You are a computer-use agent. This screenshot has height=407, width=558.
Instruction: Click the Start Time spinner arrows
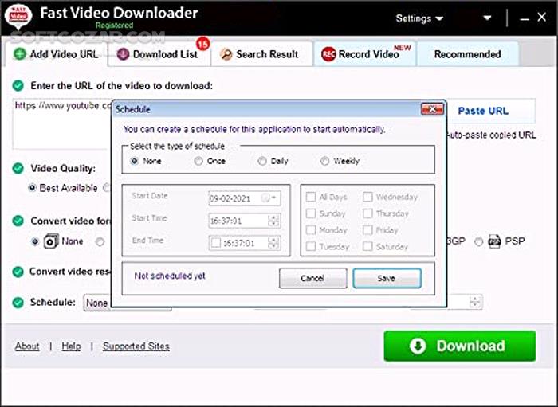pyautogui.click(x=273, y=221)
